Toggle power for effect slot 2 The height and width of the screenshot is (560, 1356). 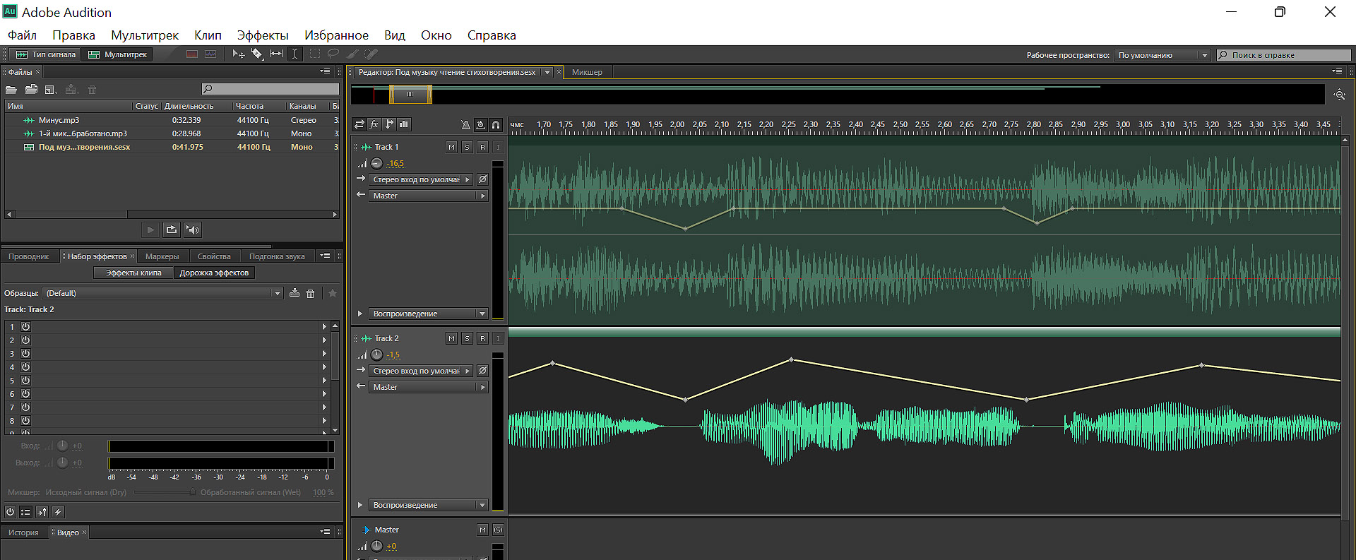tap(25, 340)
